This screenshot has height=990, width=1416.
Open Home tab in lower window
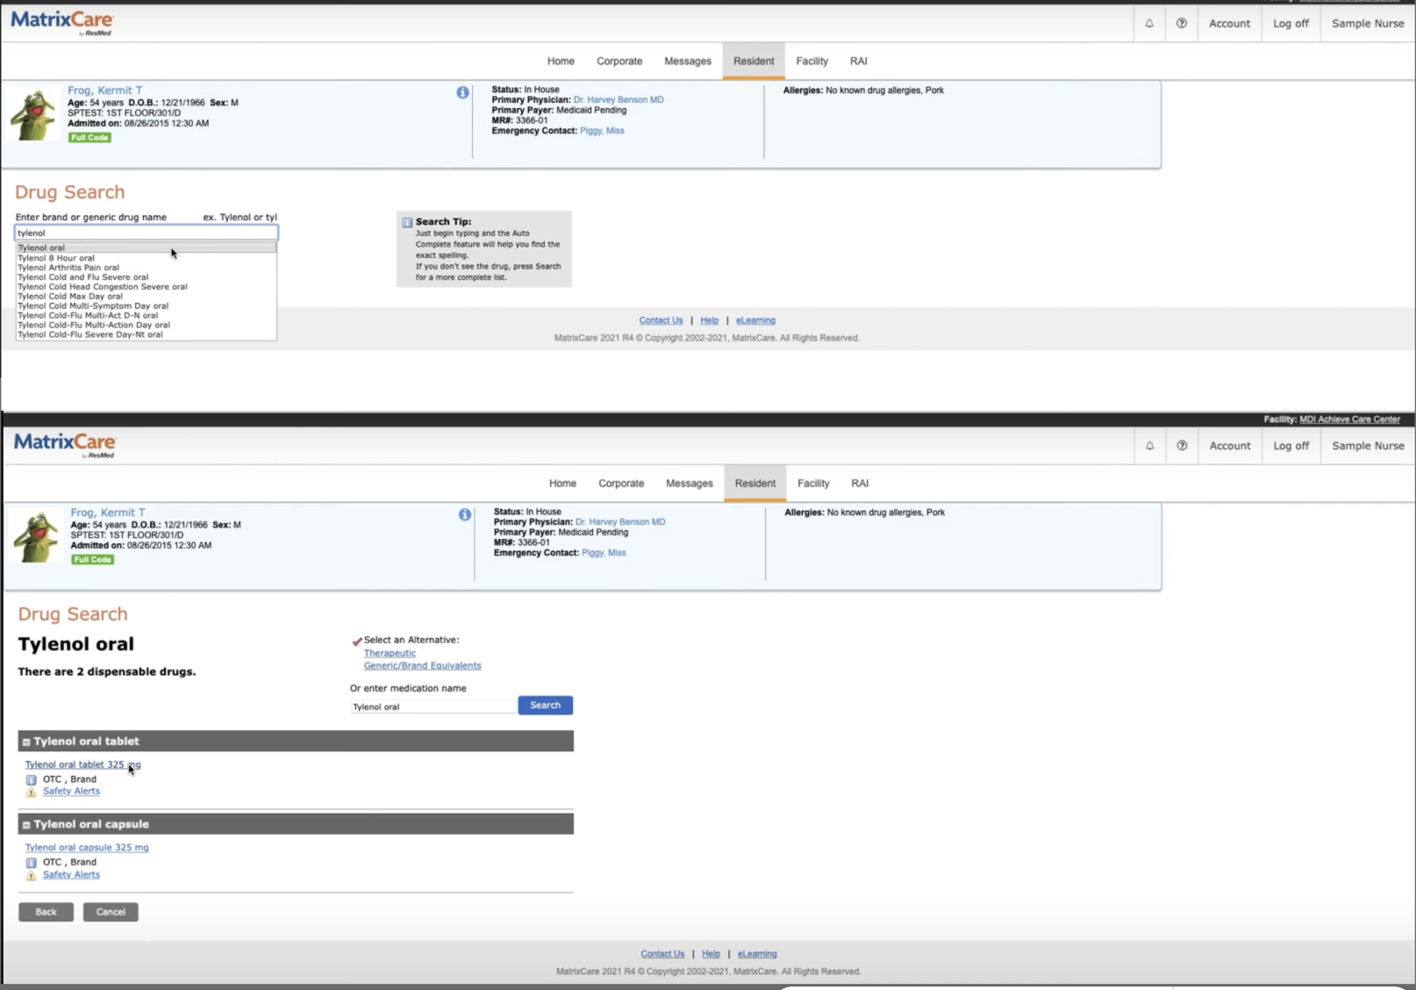[x=562, y=484]
